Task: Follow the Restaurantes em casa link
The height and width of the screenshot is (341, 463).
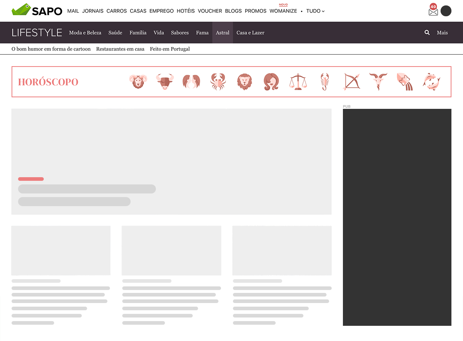Action: point(120,49)
